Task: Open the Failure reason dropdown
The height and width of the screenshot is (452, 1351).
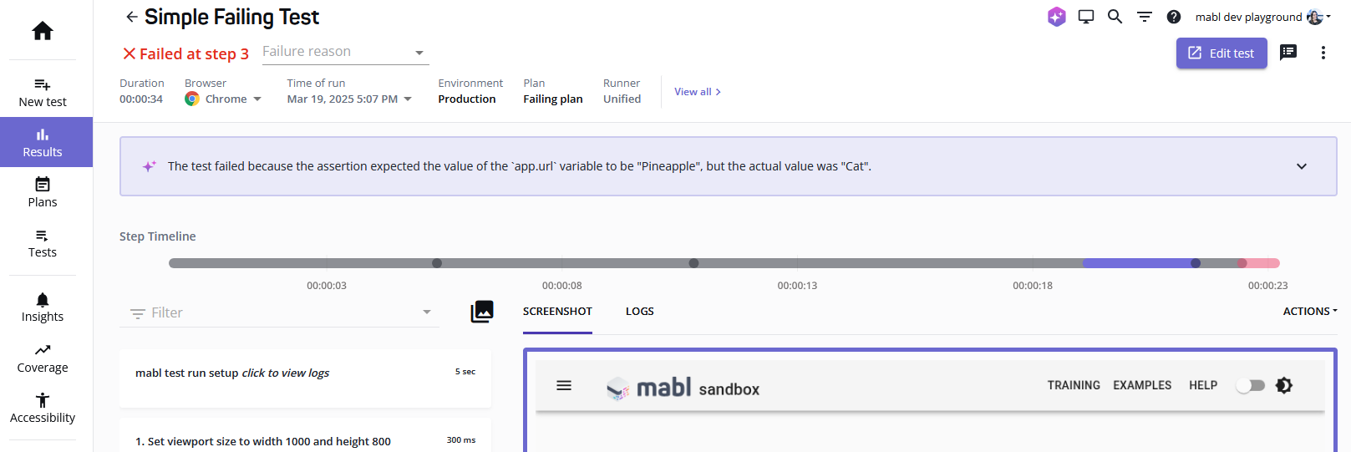Action: 345,52
